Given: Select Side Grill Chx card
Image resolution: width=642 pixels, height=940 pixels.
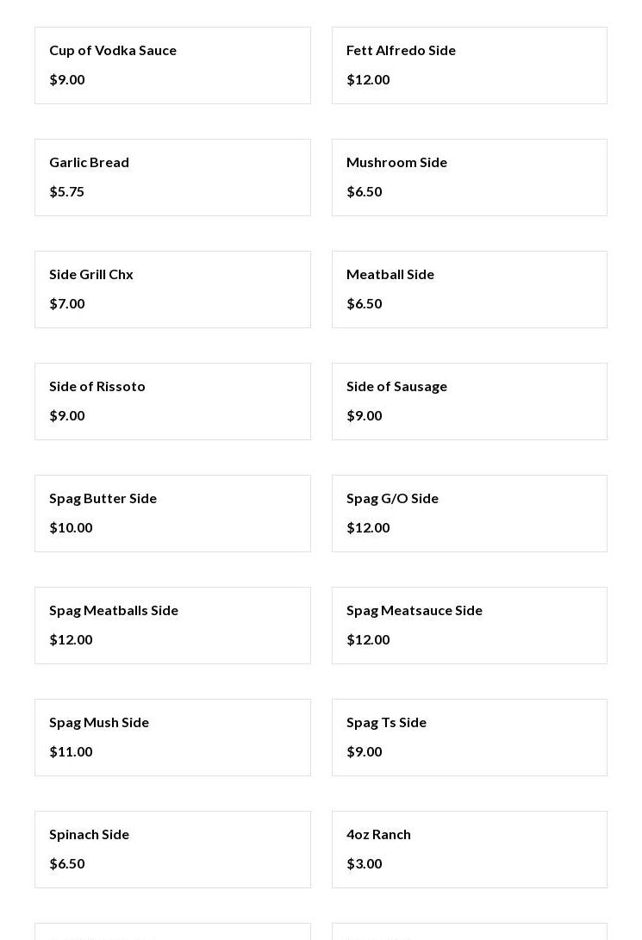Looking at the screenshot, I should [172, 289].
